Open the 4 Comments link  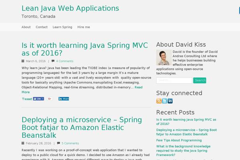[x=64, y=61]
